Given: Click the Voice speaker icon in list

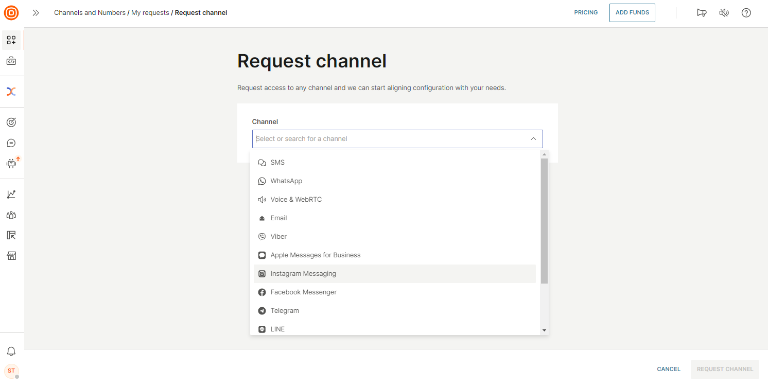Looking at the screenshot, I should [x=262, y=200].
